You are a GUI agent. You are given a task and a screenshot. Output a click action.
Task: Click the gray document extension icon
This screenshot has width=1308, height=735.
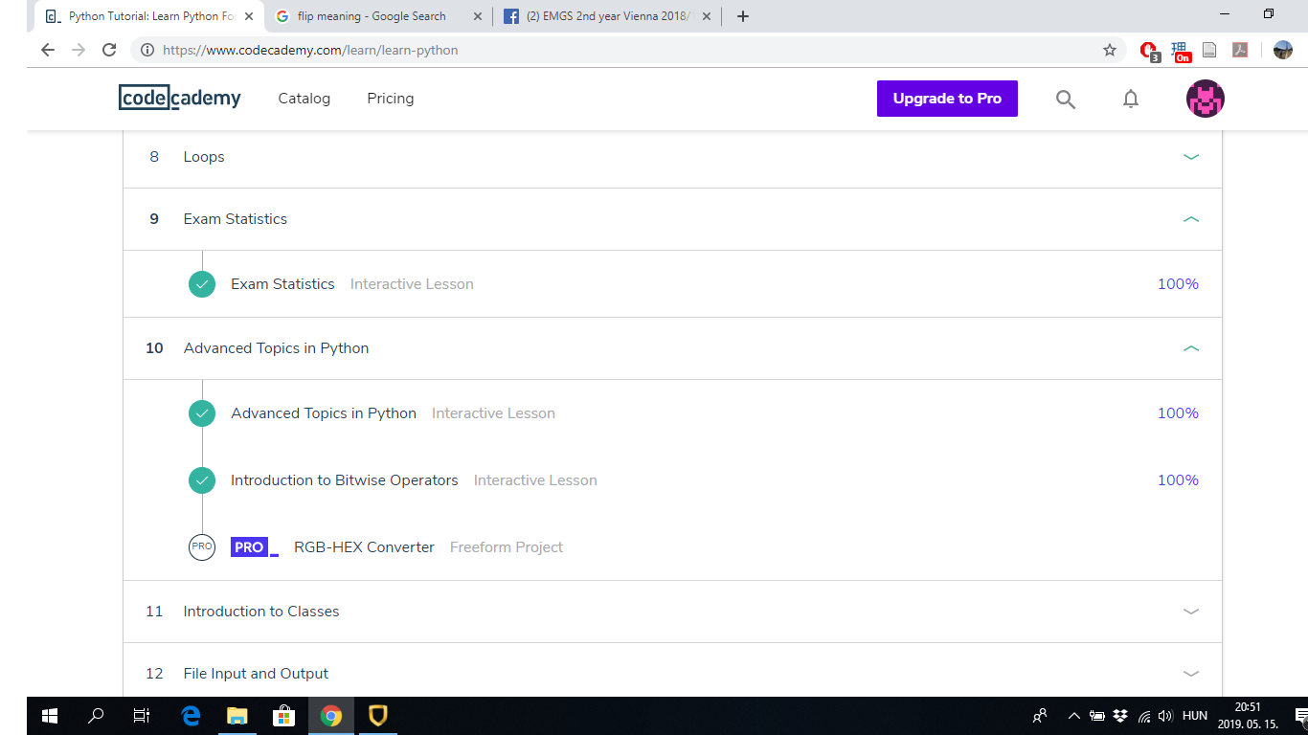tap(1209, 50)
